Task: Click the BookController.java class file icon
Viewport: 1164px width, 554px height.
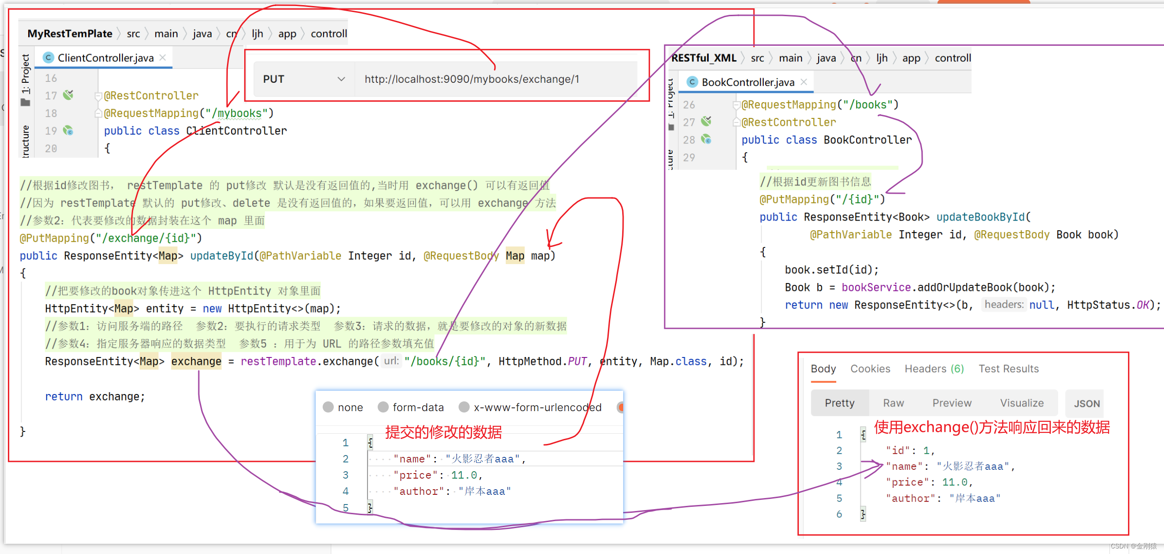Action: coord(692,82)
